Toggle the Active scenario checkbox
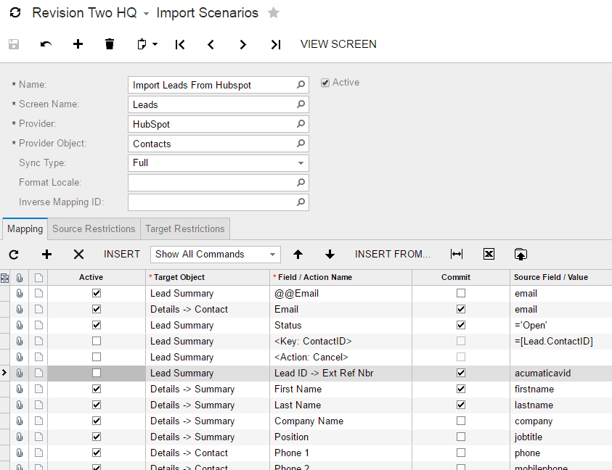 pyautogui.click(x=325, y=83)
